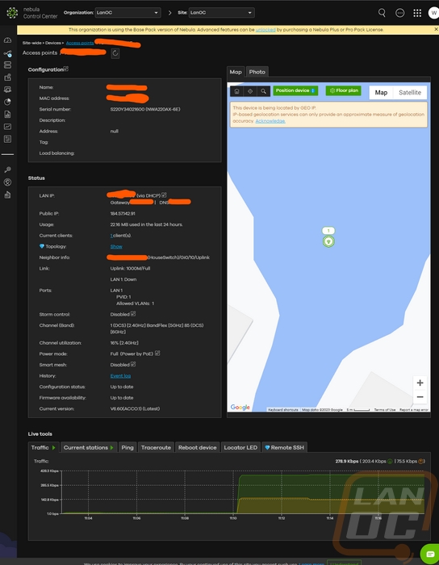The height and width of the screenshot is (565, 439).
Task: Click the map home icon
Action: (236, 91)
